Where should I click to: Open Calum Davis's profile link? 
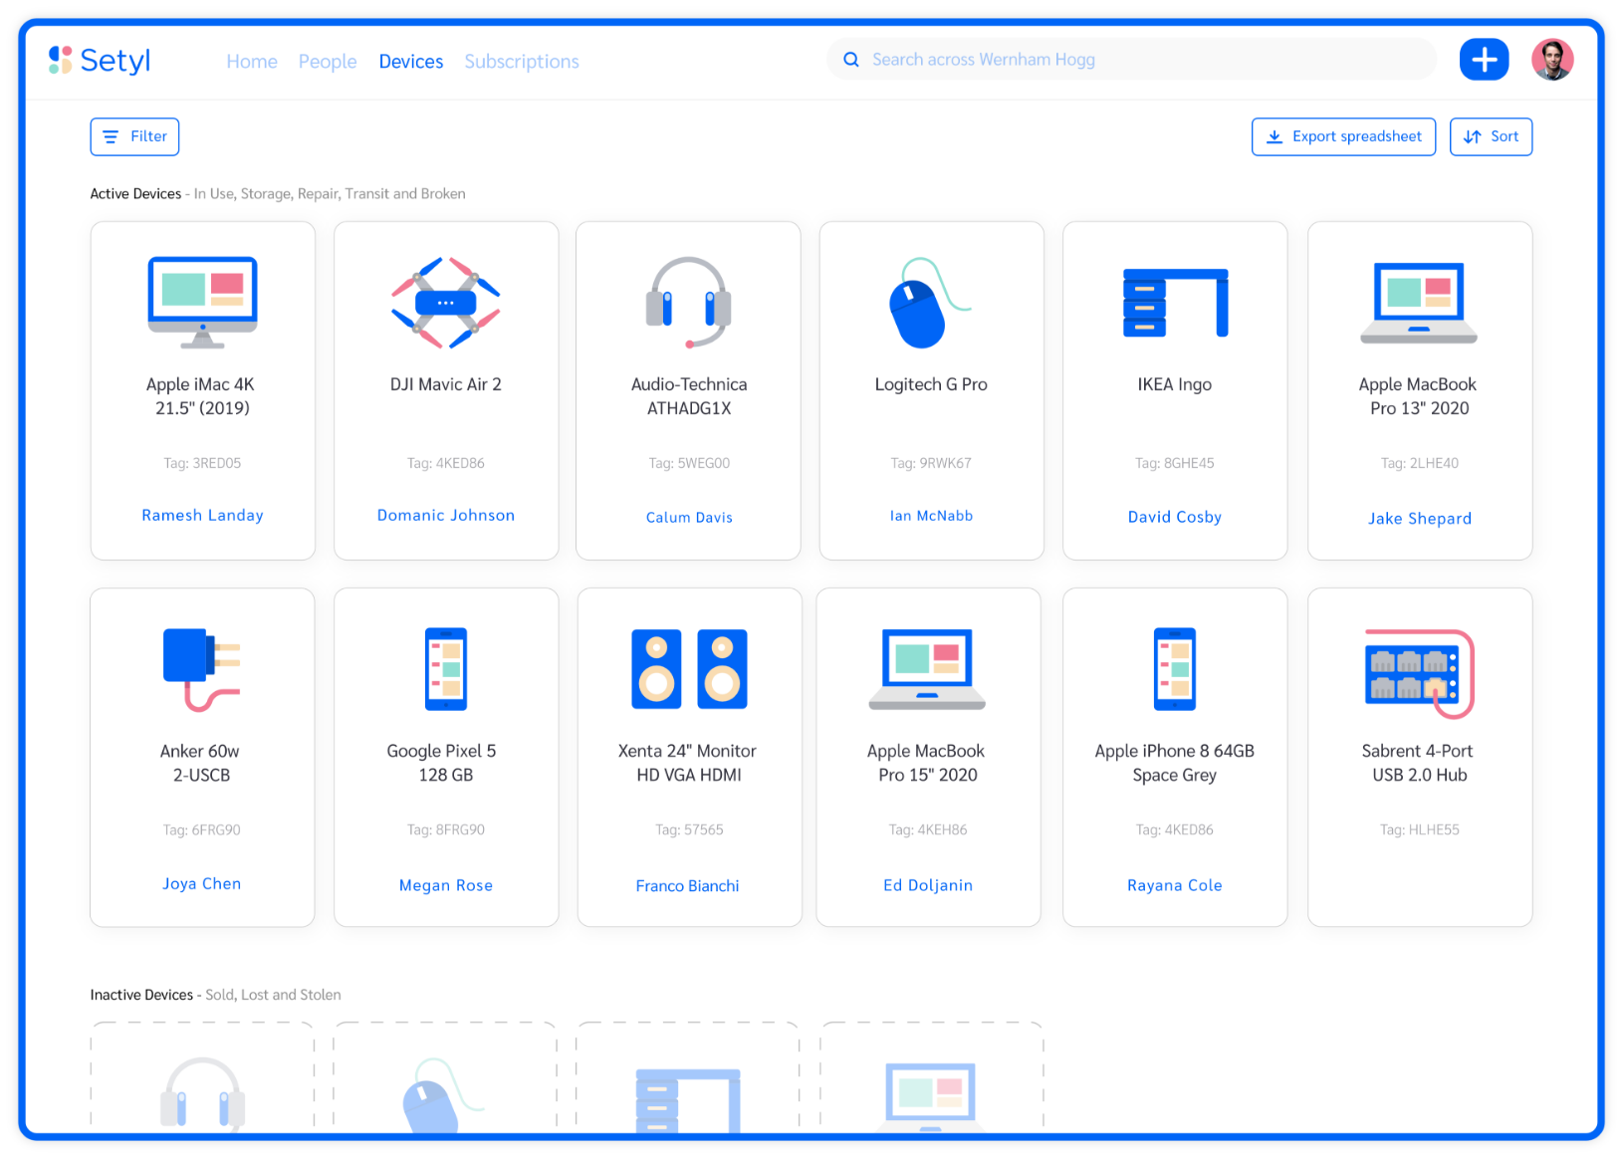click(x=689, y=518)
